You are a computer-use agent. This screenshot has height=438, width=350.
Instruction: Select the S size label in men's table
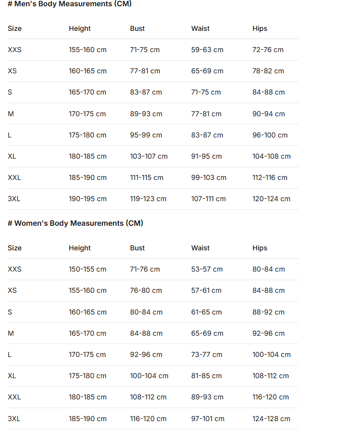10,92
